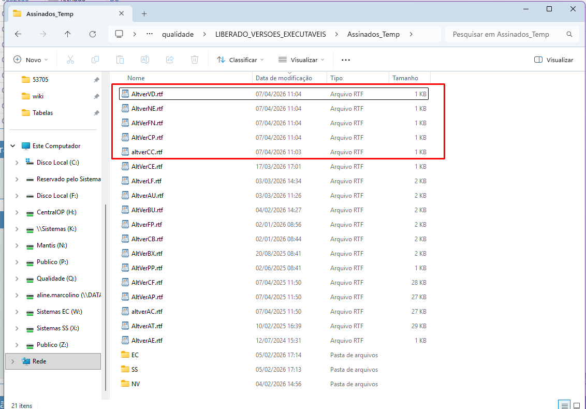Select the AltverCE.rtf file
Screen dimensions: 586x409
point(147,167)
